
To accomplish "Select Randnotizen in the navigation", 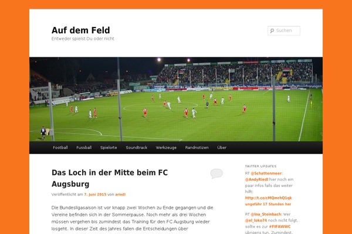I will (197, 147).
